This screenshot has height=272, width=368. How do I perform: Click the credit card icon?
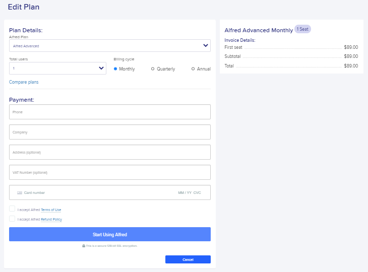click(x=20, y=193)
